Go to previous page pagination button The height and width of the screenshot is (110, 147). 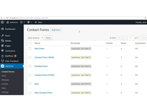pyautogui.click(x=125, y=38)
